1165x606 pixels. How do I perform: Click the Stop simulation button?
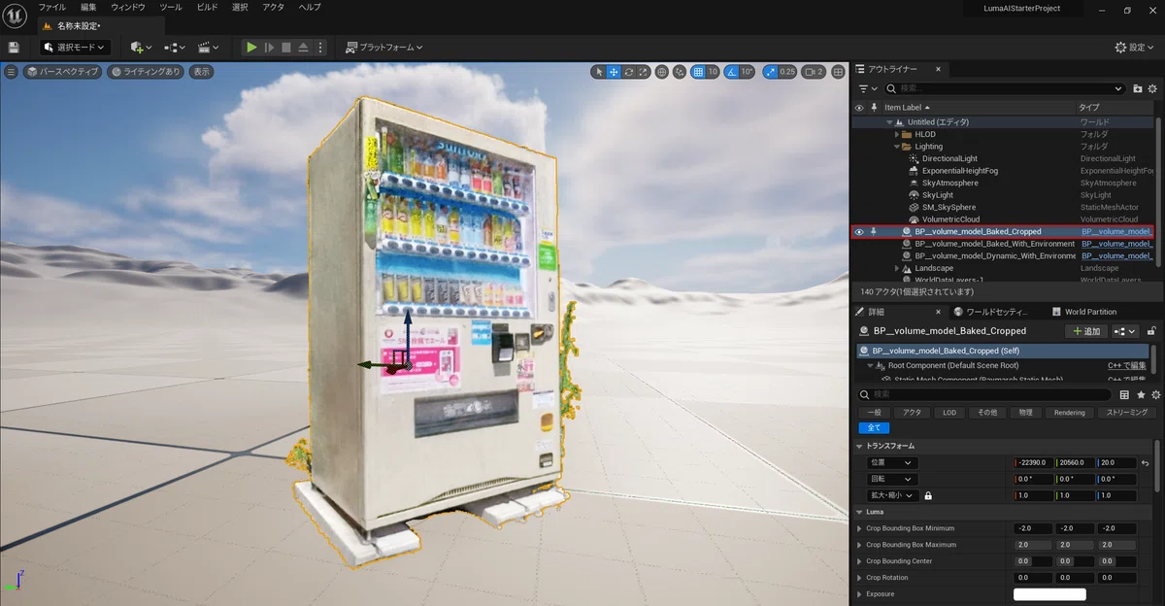286,47
